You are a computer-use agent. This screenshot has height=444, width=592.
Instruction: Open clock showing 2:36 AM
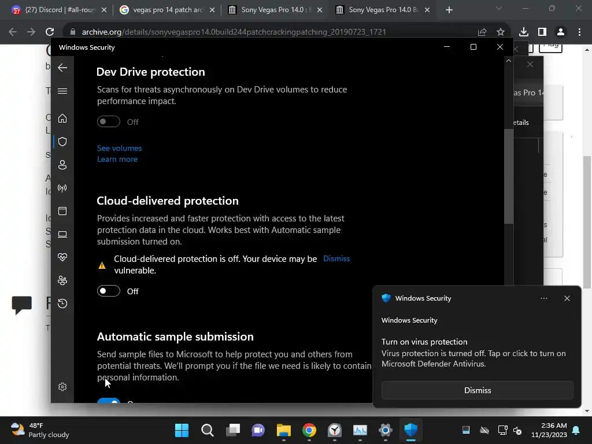pyautogui.click(x=549, y=430)
